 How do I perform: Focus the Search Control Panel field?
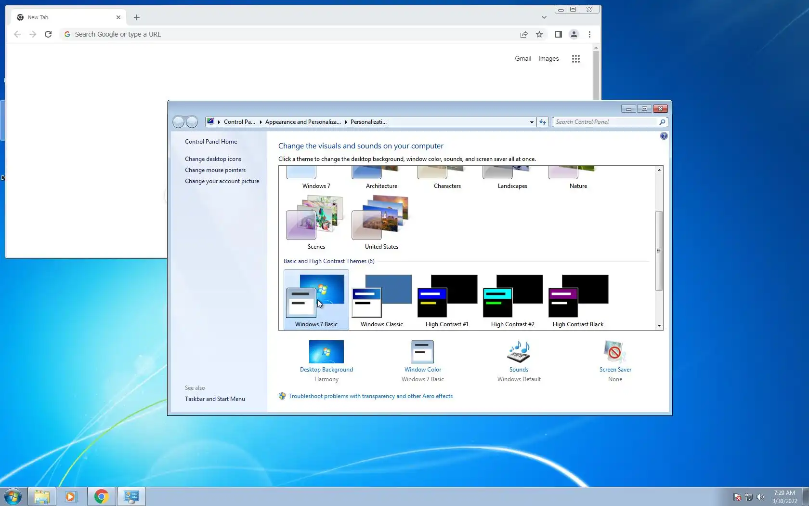(x=606, y=122)
